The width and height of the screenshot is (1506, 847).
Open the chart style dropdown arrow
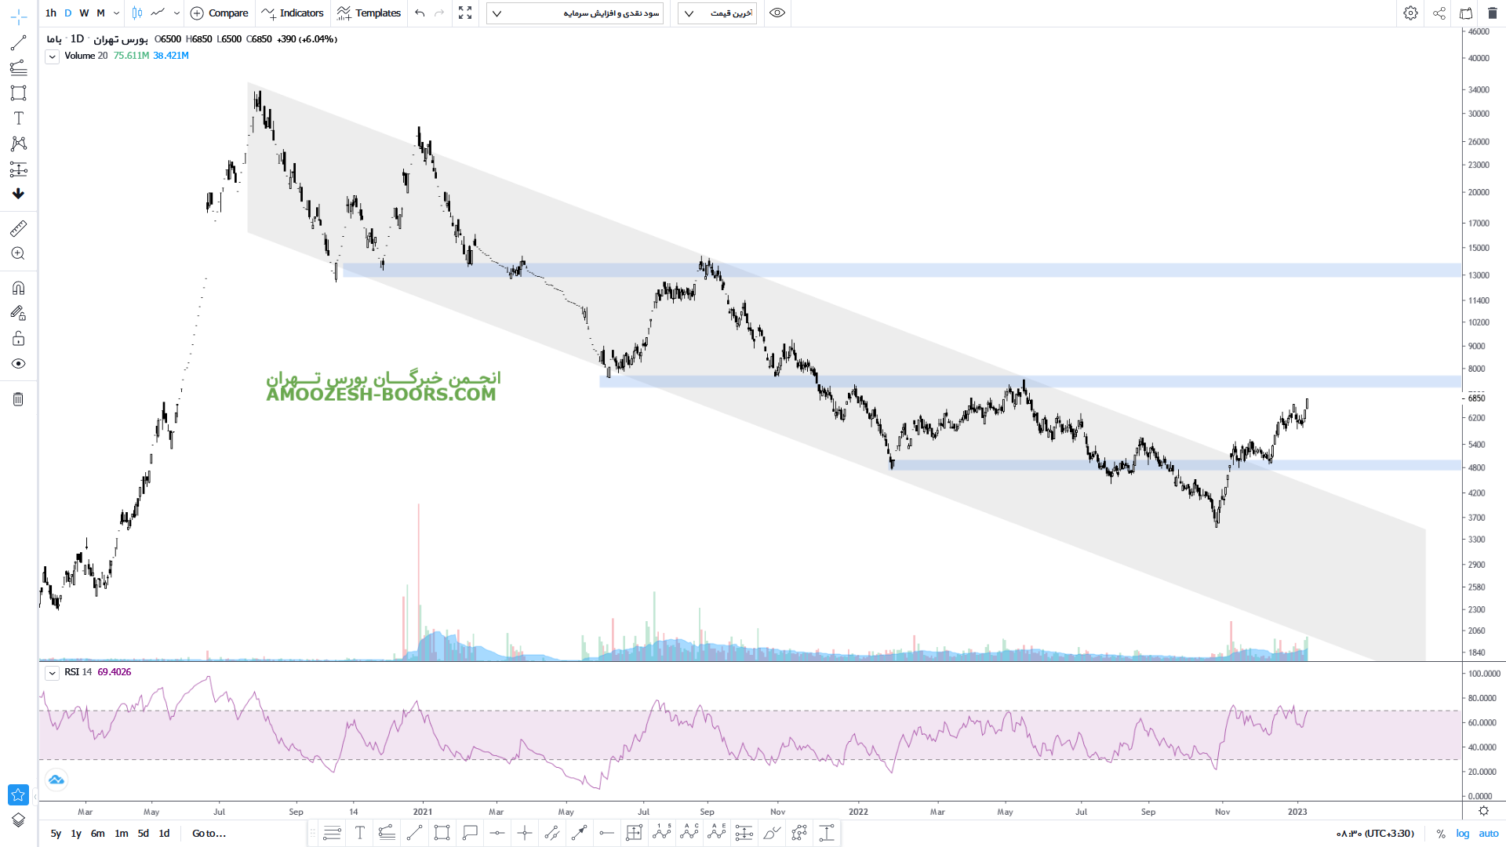point(176,13)
